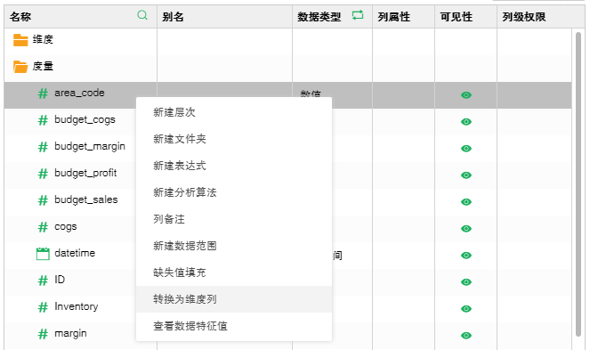Collapse the 度量 folder
This screenshot has width=590, height=350.
(20, 67)
